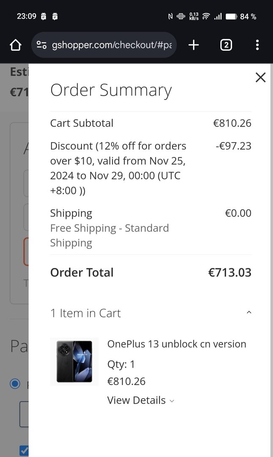The image size is (273, 457).
Task: Close the Order Summary panel
Action: (261, 77)
